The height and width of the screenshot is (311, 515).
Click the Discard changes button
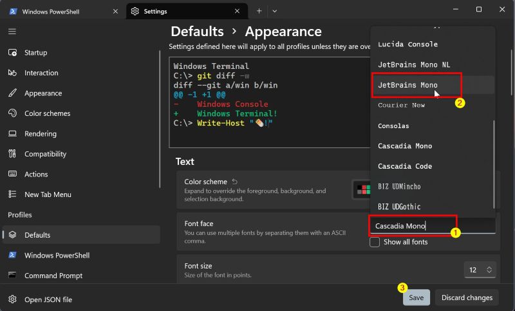point(467,297)
